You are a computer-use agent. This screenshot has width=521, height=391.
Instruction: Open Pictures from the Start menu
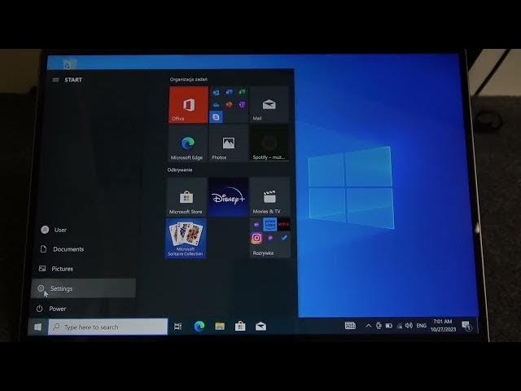[x=83, y=269]
